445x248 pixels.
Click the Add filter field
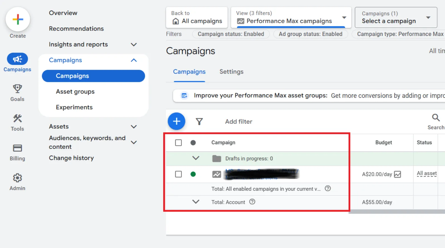point(239,121)
